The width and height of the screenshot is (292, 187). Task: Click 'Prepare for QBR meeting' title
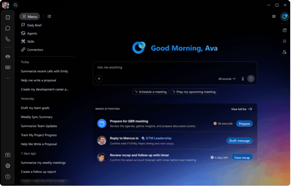(x=129, y=121)
